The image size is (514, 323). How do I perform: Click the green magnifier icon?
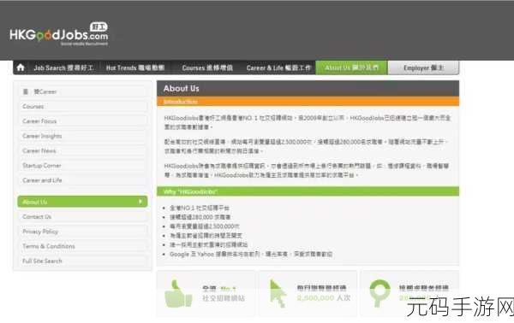380,293
